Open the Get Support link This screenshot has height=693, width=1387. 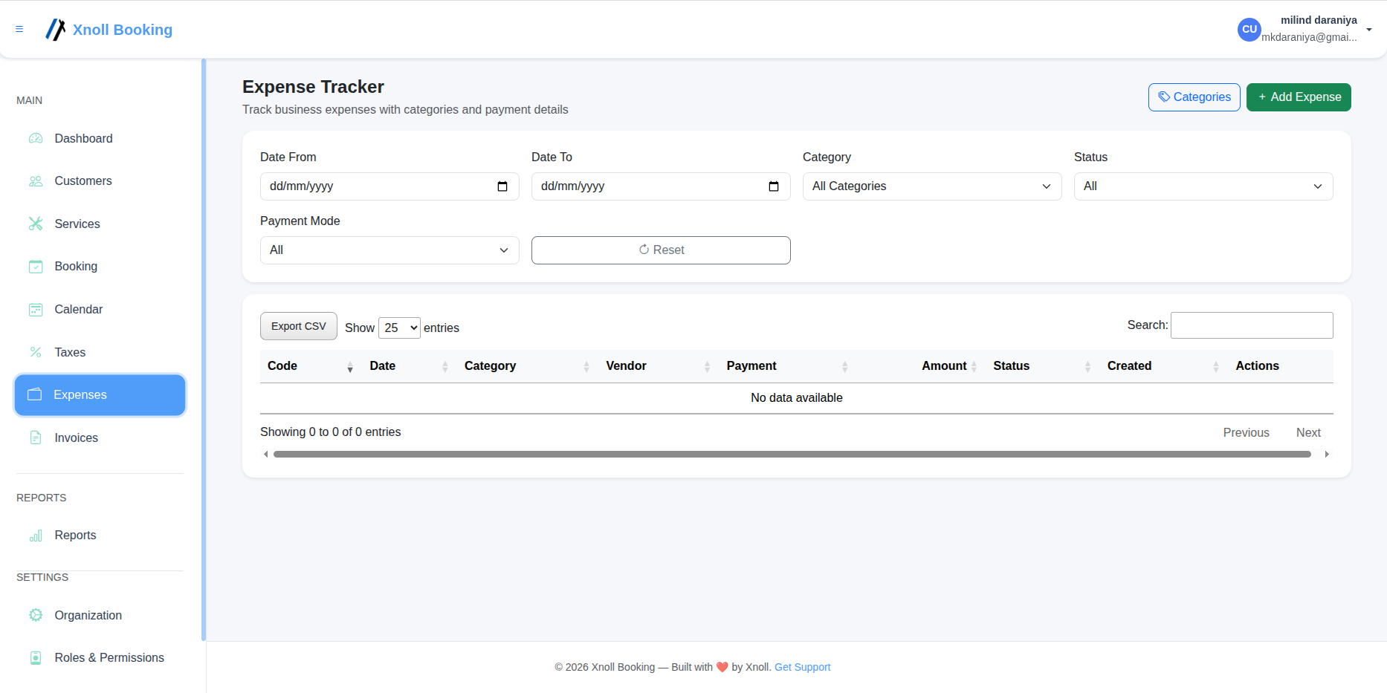click(802, 667)
